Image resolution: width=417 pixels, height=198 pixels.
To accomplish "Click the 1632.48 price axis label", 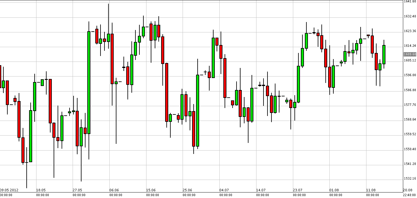I will [410, 16].
